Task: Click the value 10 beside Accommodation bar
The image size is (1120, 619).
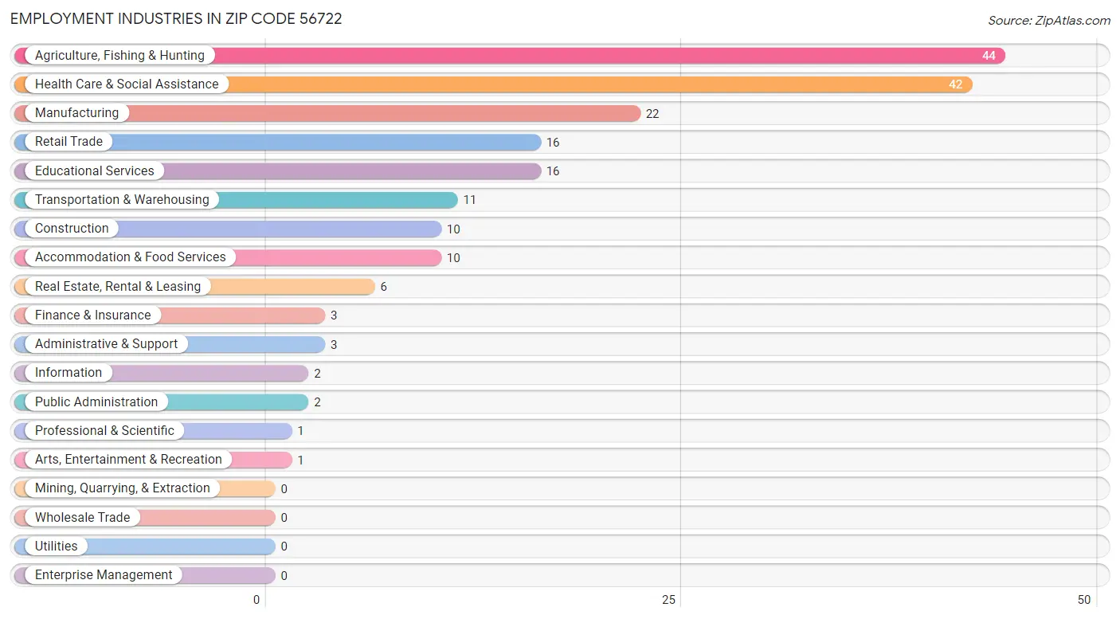Action: click(453, 258)
